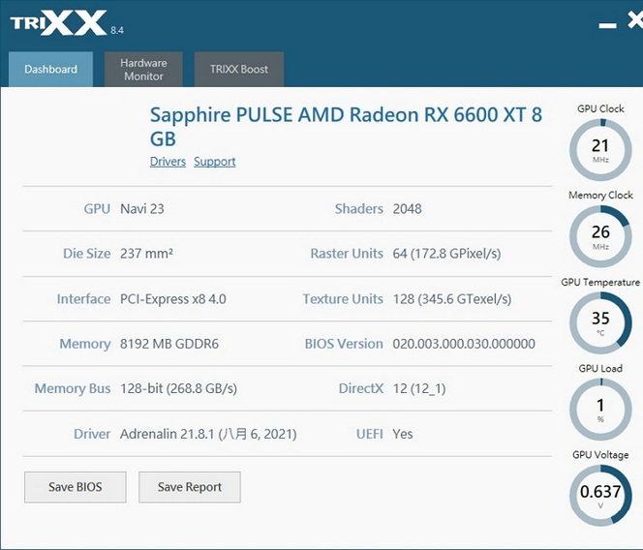This screenshot has height=550, width=643.
Task: Open the TRIXX Boost tab
Action: (x=239, y=69)
